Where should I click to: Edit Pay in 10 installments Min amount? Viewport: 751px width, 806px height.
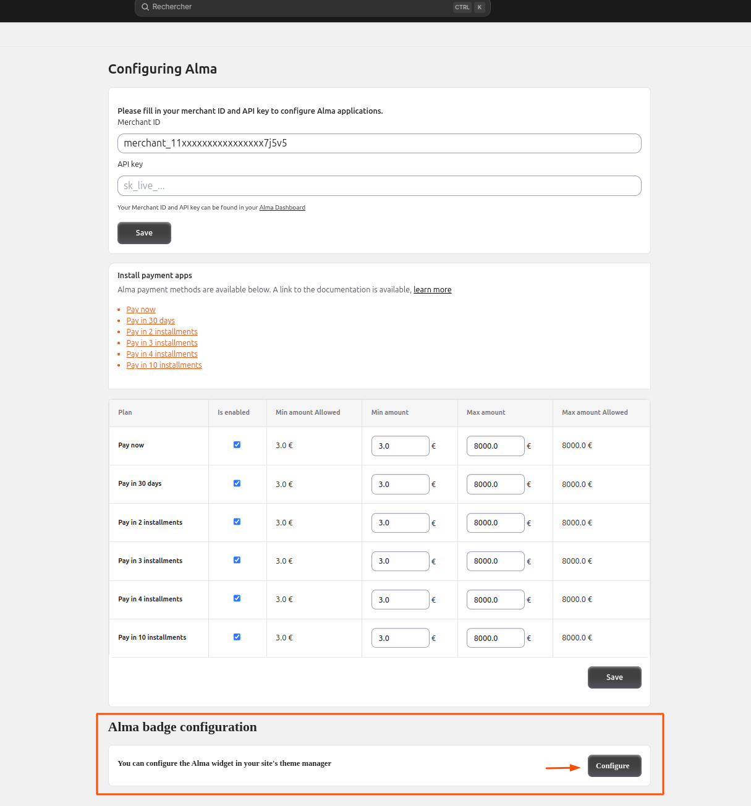pyautogui.click(x=400, y=638)
